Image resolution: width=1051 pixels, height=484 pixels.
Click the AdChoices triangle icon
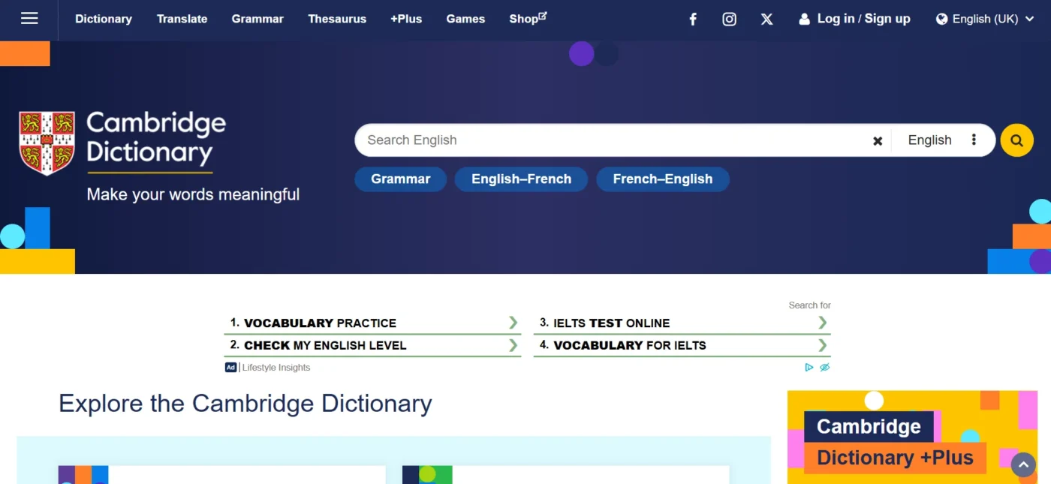tap(809, 368)
